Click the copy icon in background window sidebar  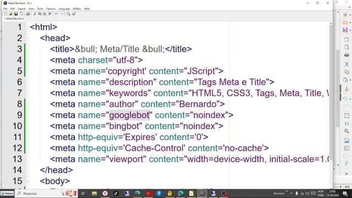346,72
